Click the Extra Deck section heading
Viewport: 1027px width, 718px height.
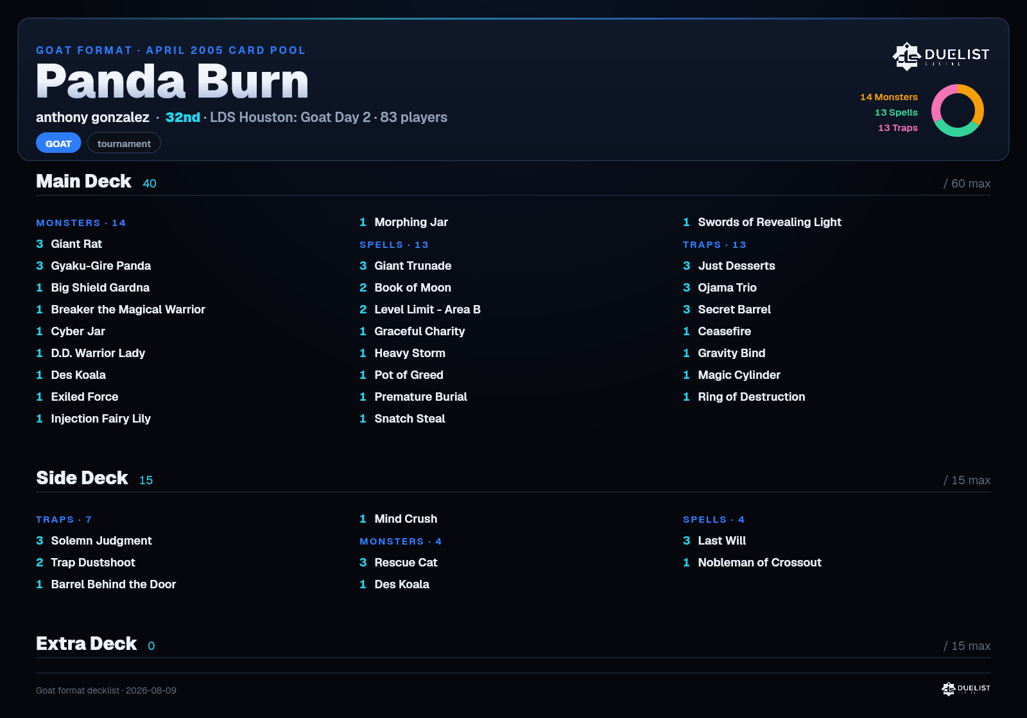87,644
